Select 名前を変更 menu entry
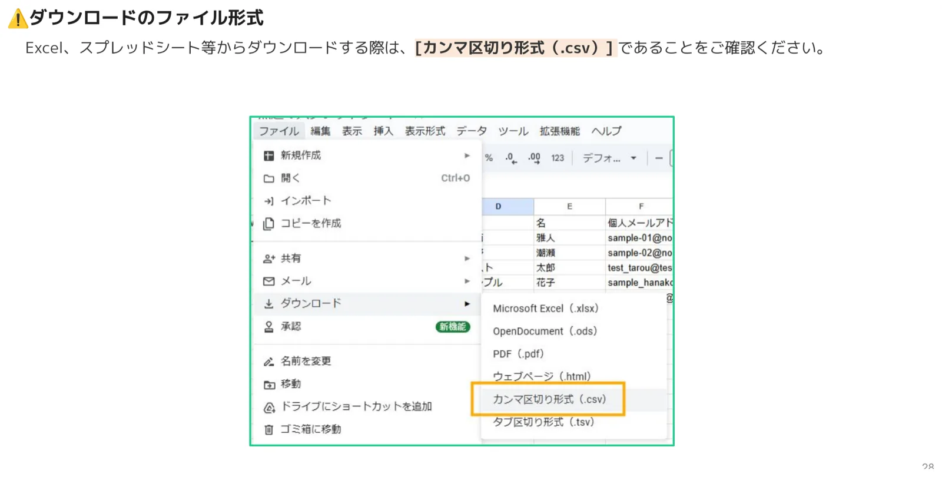 click(367, 362)
